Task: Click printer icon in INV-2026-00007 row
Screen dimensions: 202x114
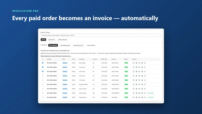Action: pos(136,71)
